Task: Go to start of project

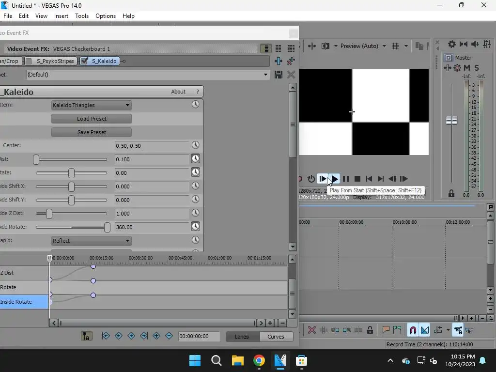Action: click(x=369, y=179)
